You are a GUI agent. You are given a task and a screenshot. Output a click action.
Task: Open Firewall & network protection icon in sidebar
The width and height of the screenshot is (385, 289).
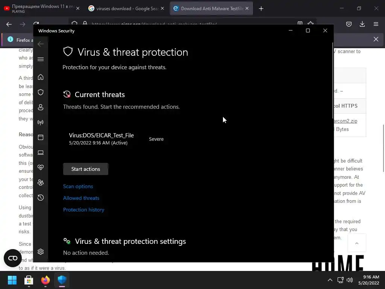tap(41, 122)
